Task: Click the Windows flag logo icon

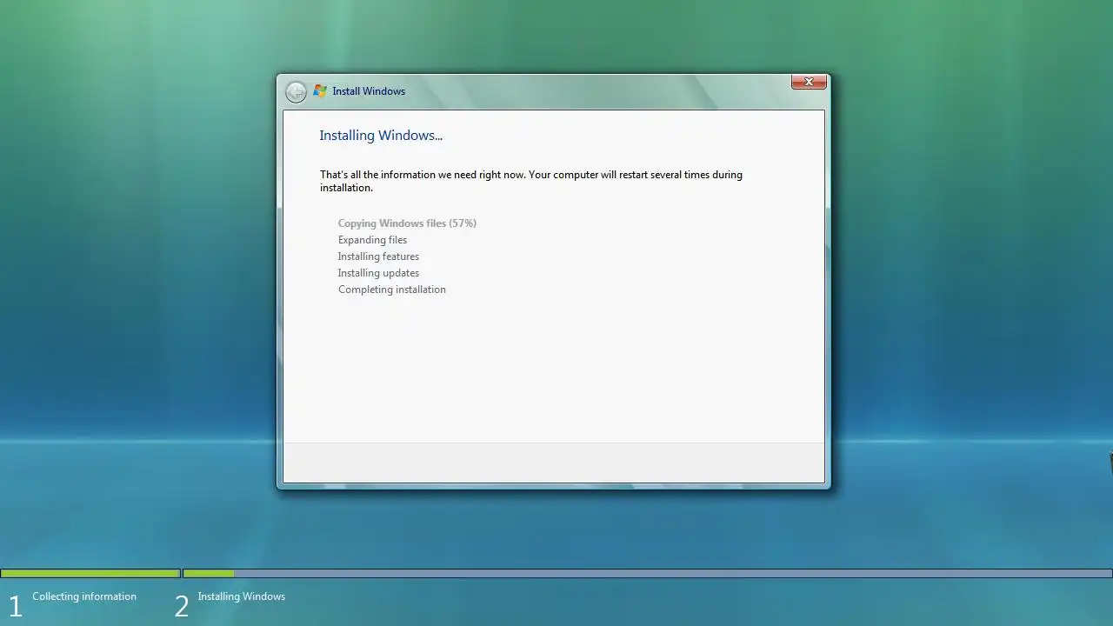Action: point(320,90)
